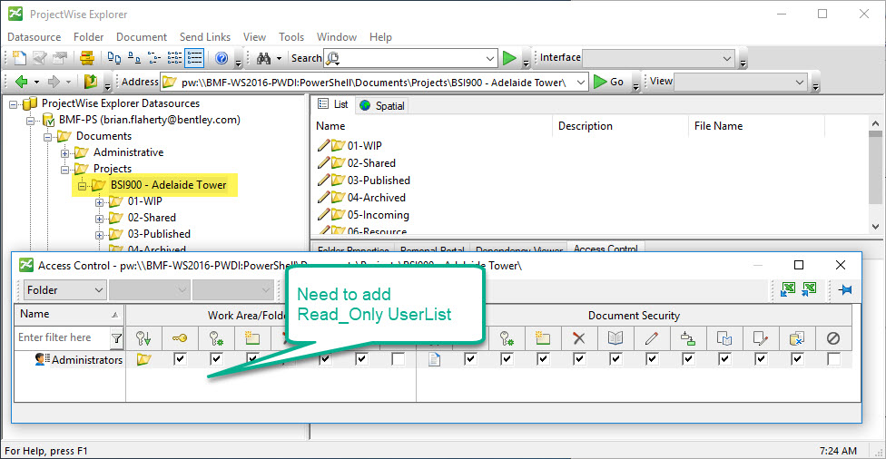The image size is (886, 459).
Task: Expand the Administrative folder node
Action: pyautogui.click(x=65, y=153)
